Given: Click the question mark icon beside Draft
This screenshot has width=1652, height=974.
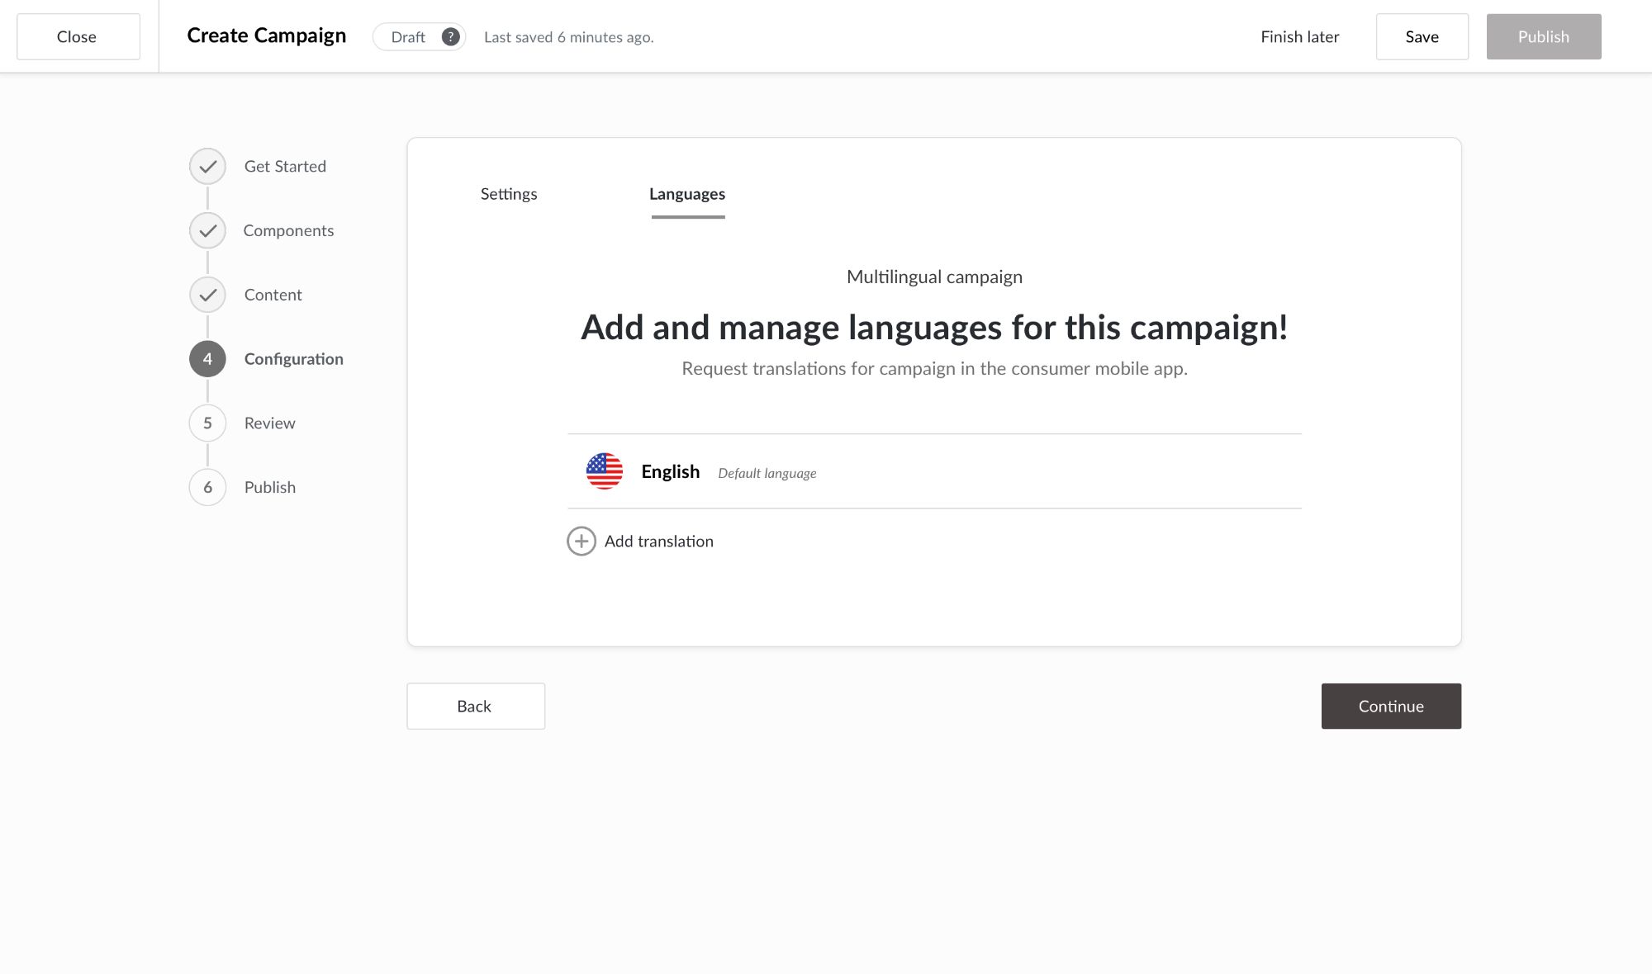Looking at the screenshot, I should point(450,36).
